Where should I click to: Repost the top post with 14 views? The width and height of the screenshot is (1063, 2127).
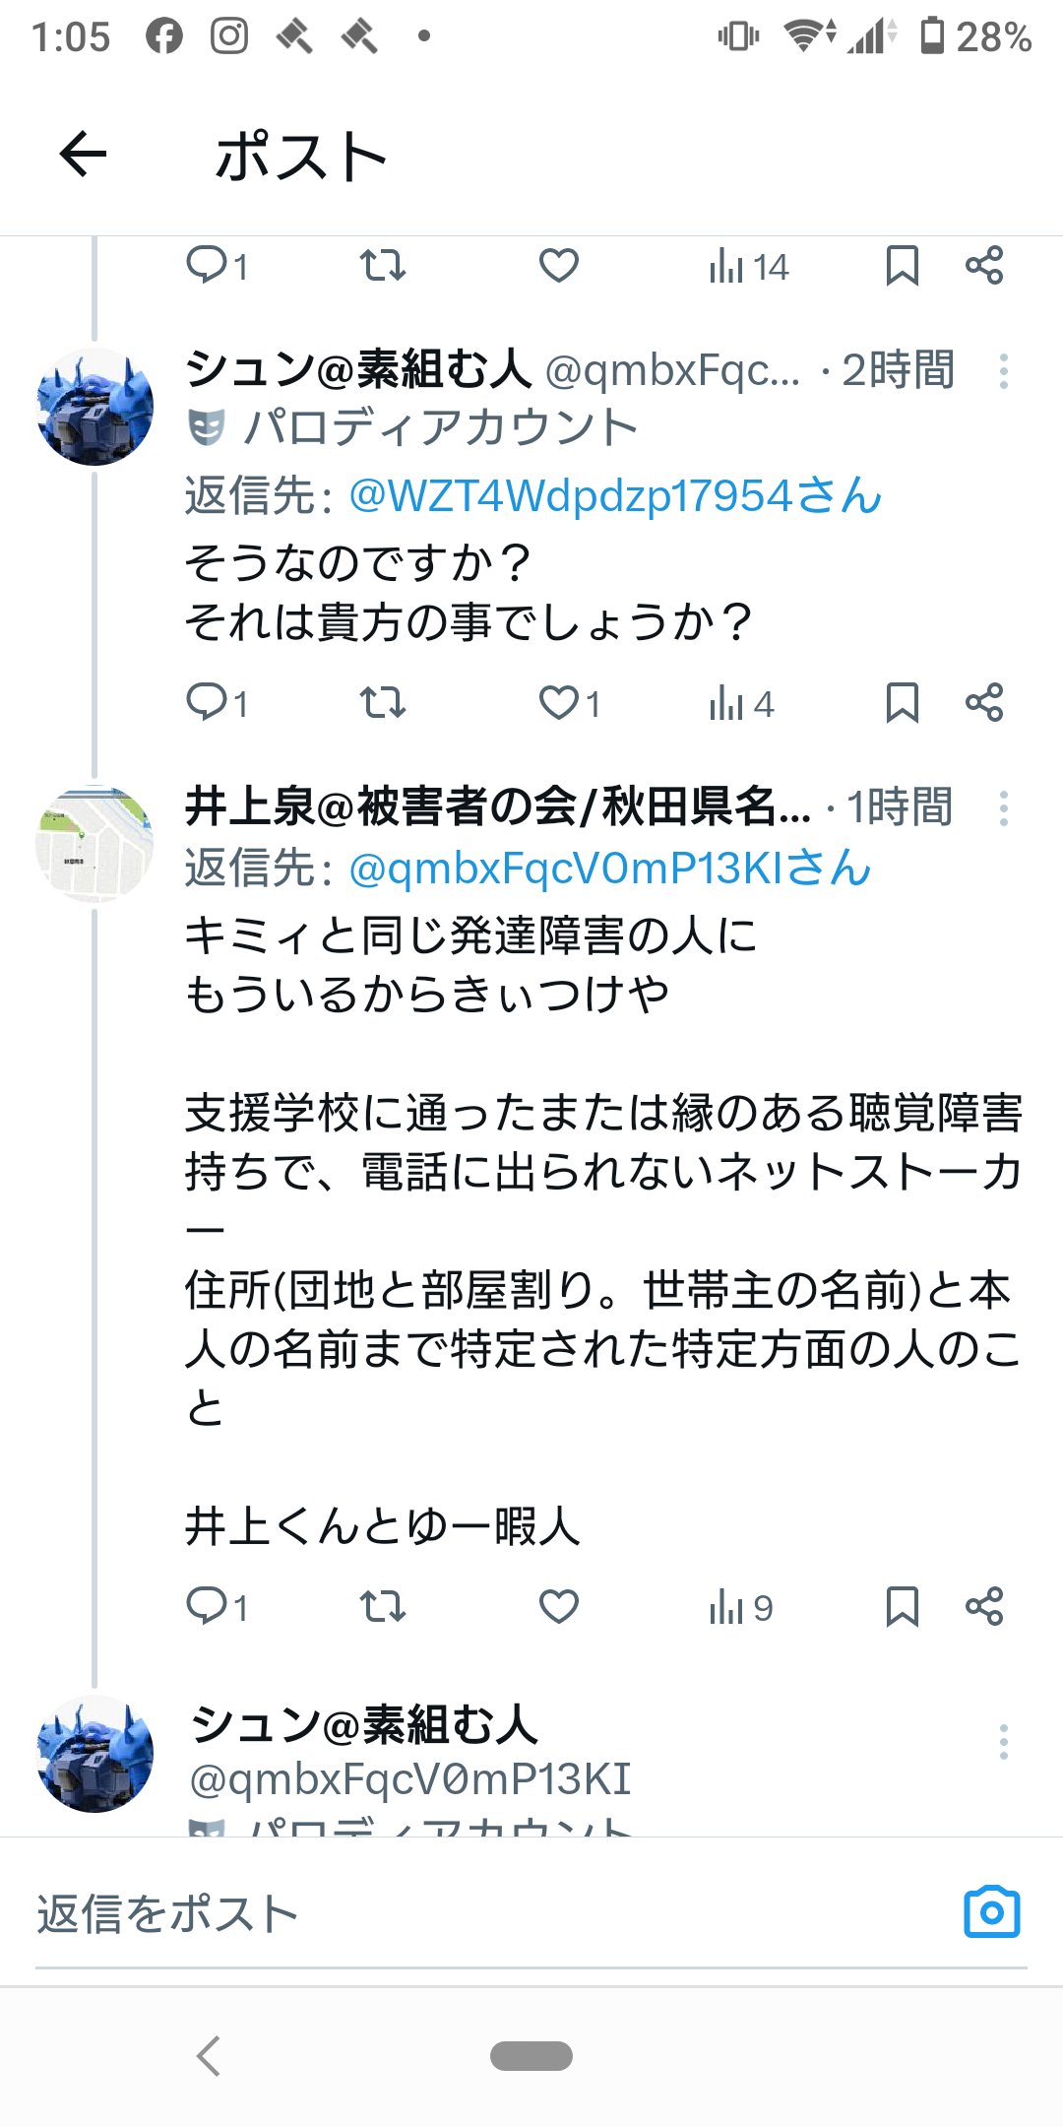382,266
